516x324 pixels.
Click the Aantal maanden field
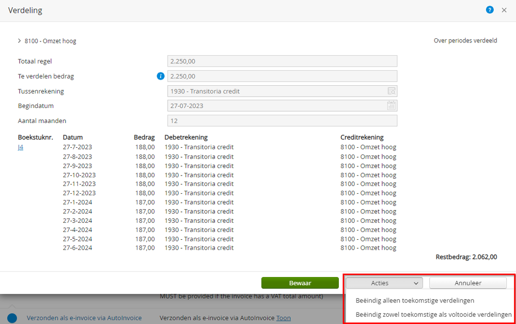pos(282,121)
